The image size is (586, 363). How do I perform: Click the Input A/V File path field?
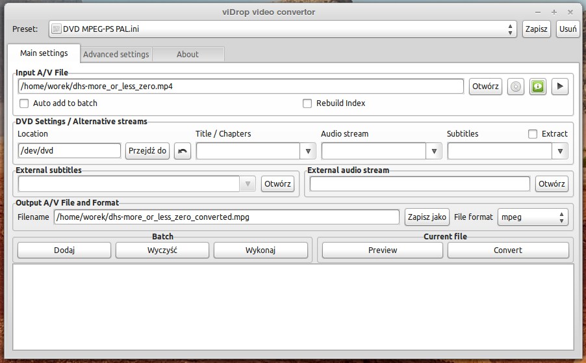coord(240,87)
